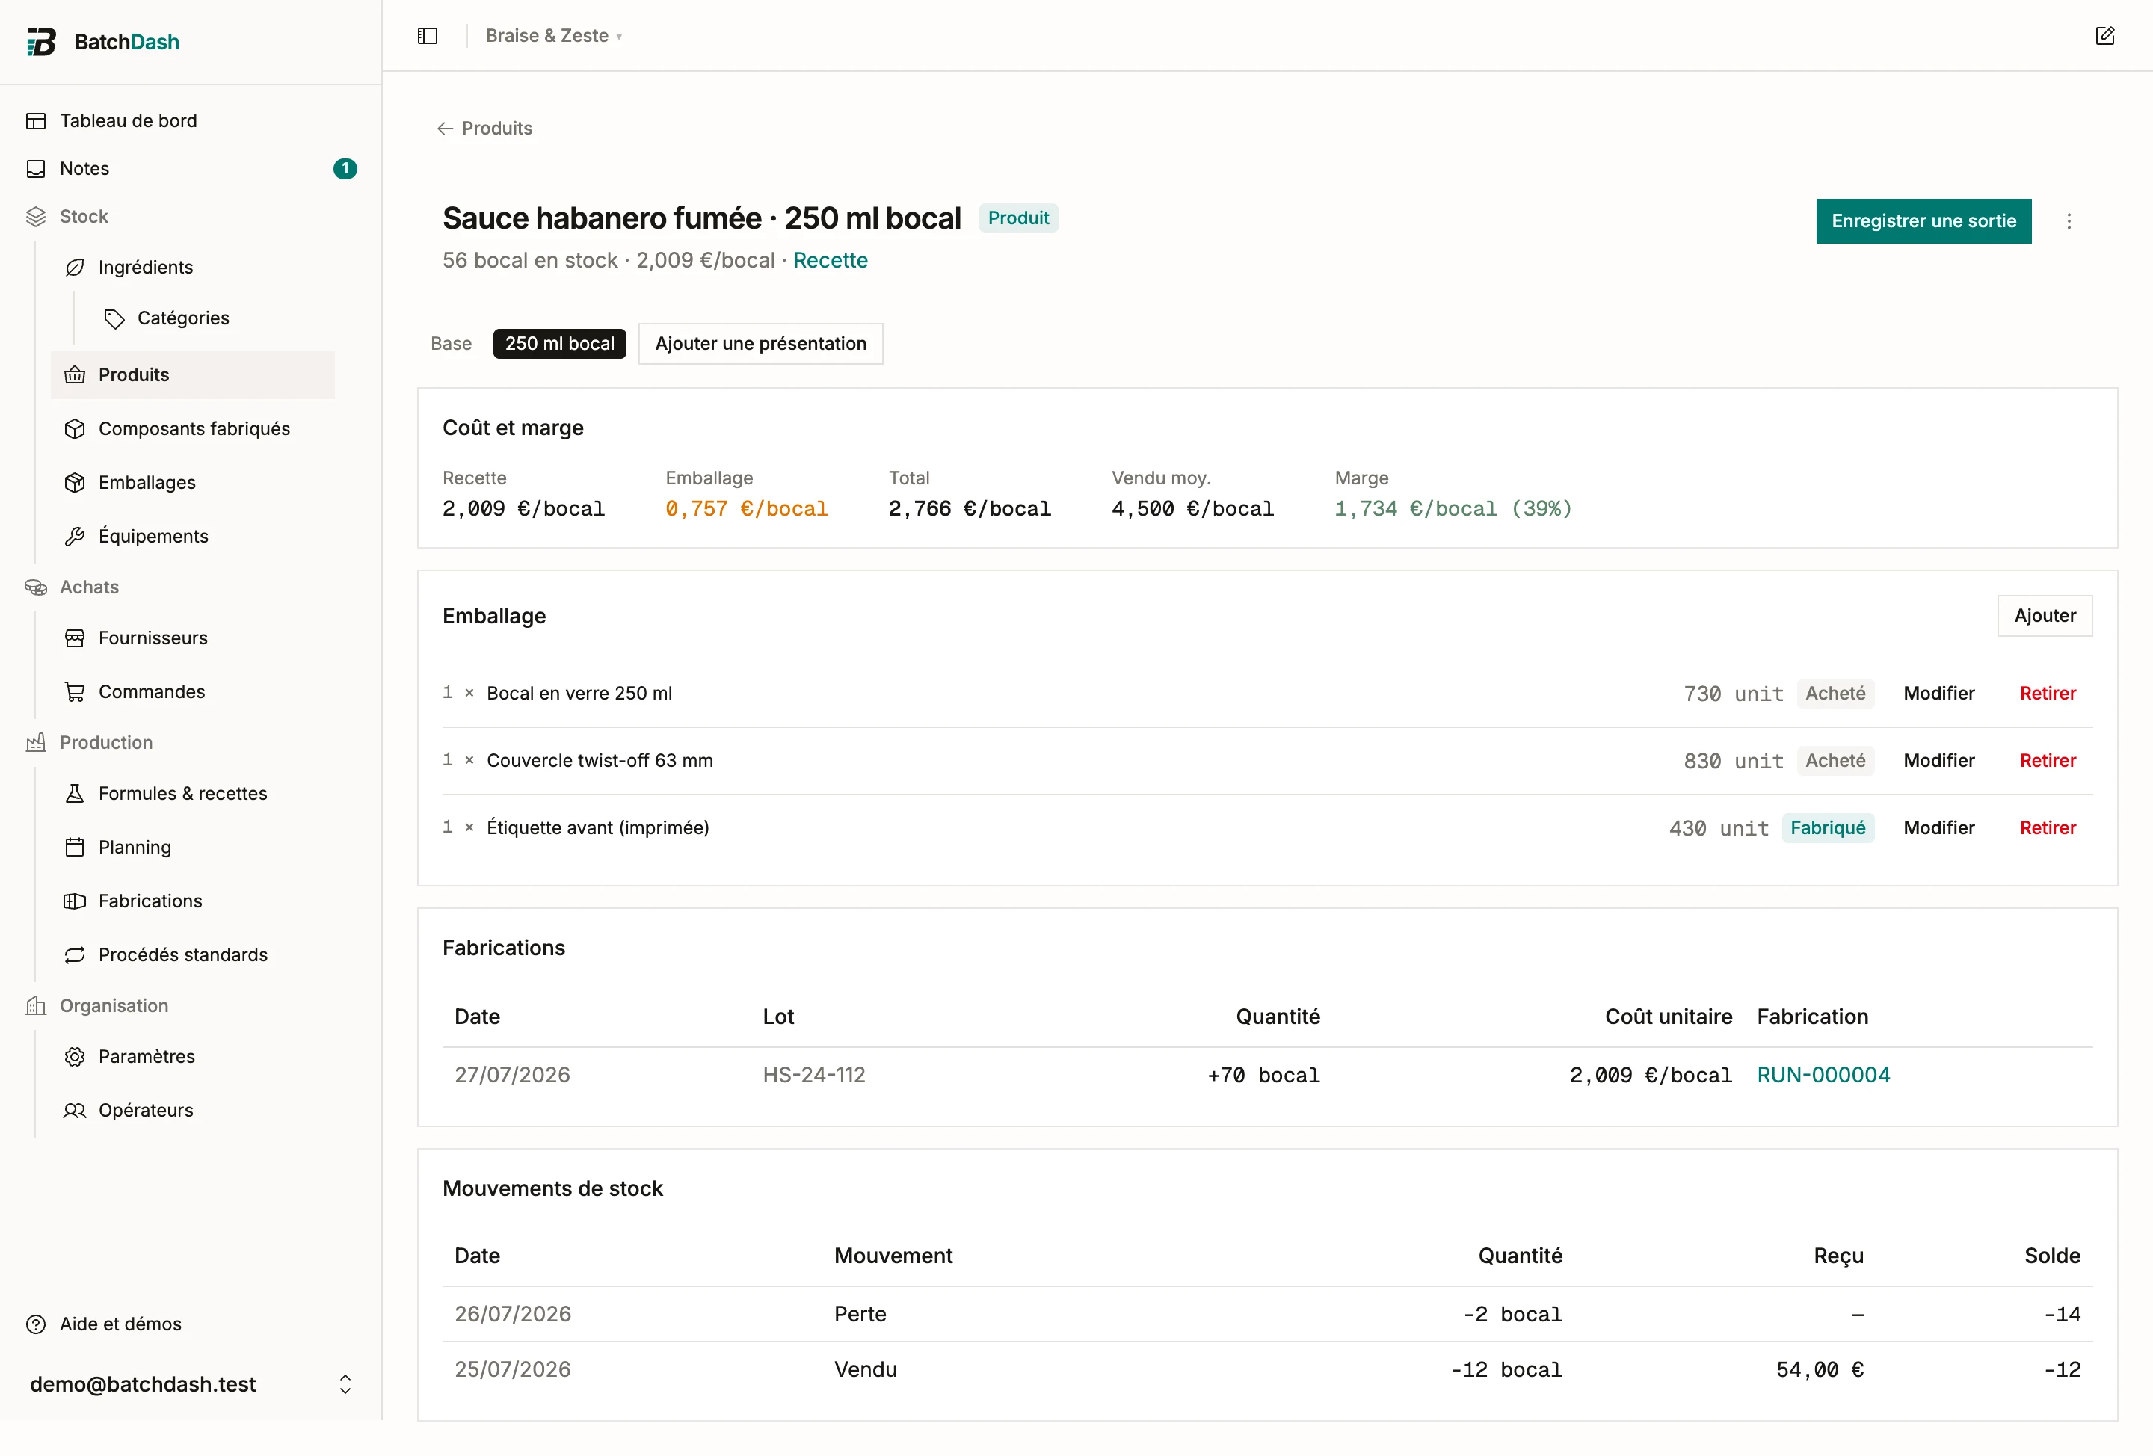The width and height of the screenshot is (2153, 1456).
Task: Click Modifier for Couvercle twist-off 63 mm
Action: click(x=1939, y=760)
